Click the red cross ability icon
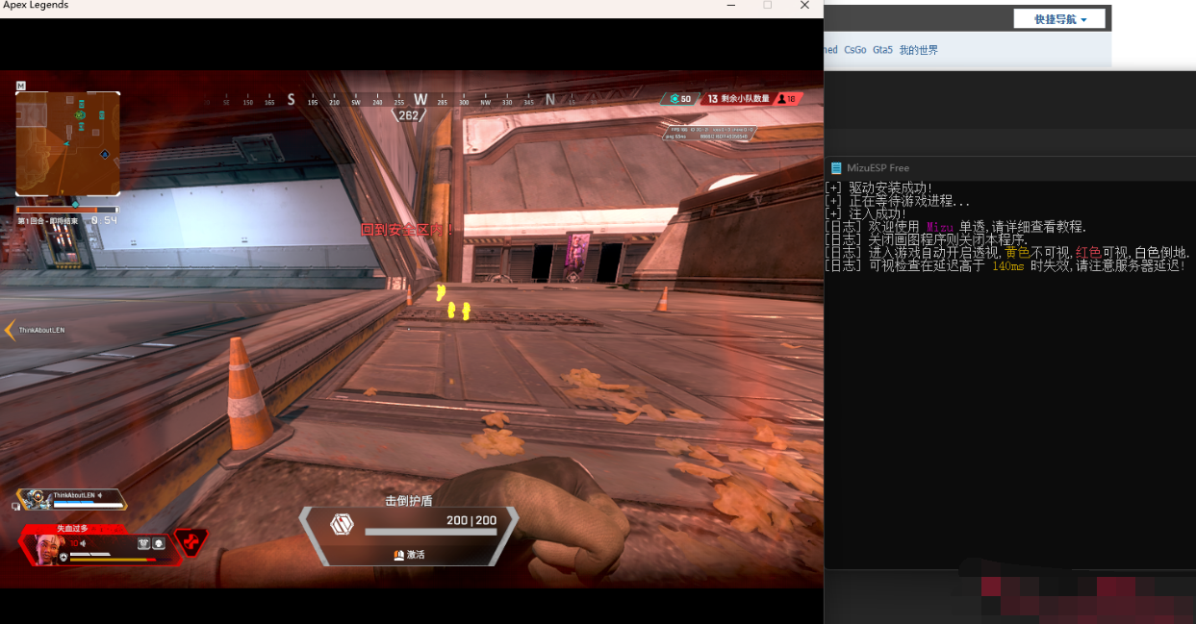Viewport: 1196px width, 624px height. pyautogui.click(x=191, y=543)
